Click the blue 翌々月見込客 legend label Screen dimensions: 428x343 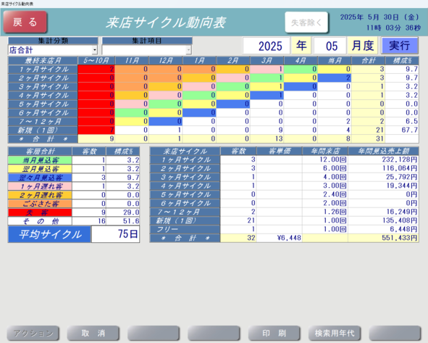coord(40,178)
